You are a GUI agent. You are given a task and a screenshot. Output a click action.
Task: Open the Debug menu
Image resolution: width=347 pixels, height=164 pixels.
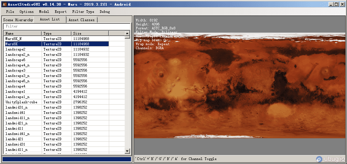coord(105,12)
